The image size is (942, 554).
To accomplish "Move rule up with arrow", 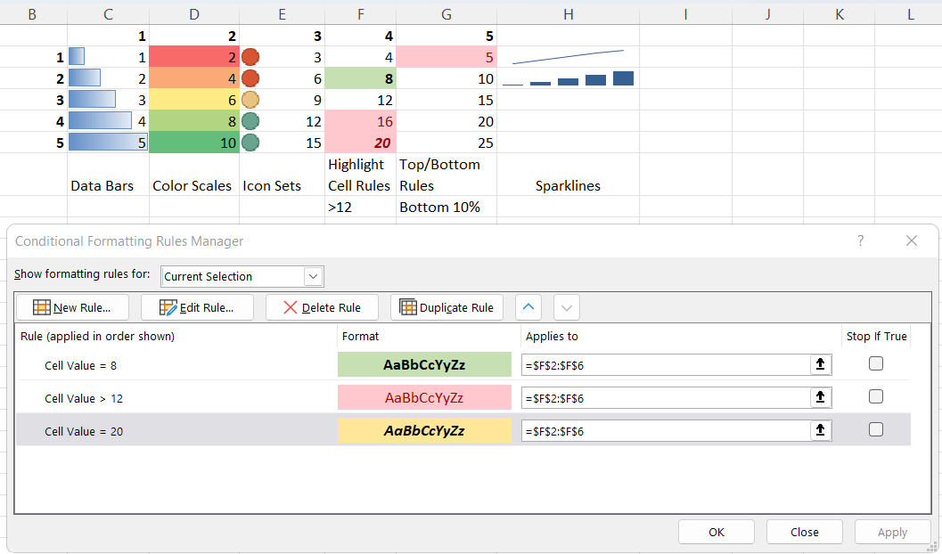I will [528, 307].
